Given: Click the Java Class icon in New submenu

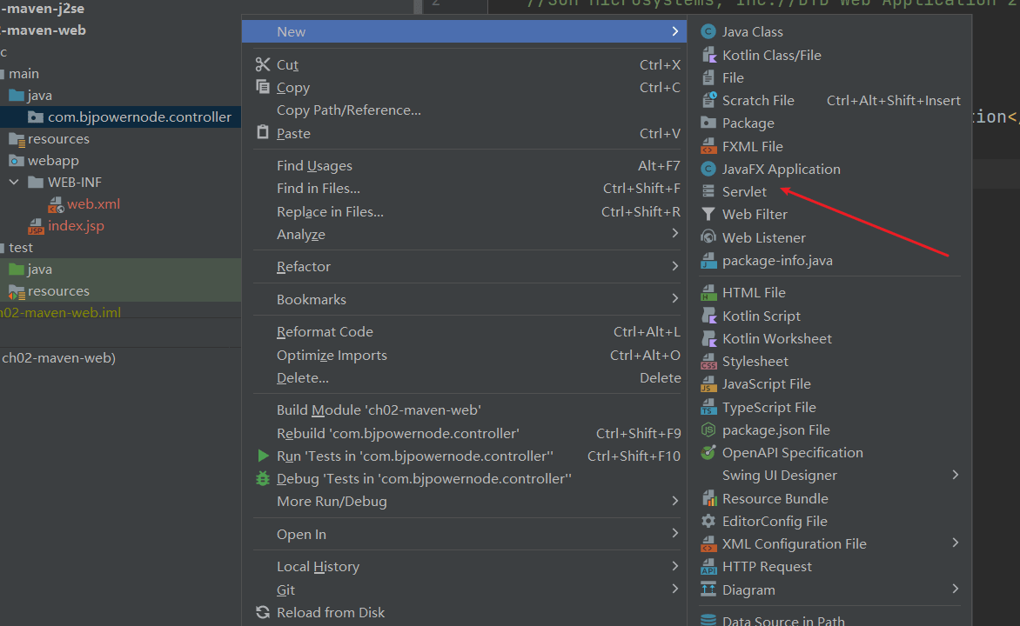Looking at the screenshot, I should point(708,31).
